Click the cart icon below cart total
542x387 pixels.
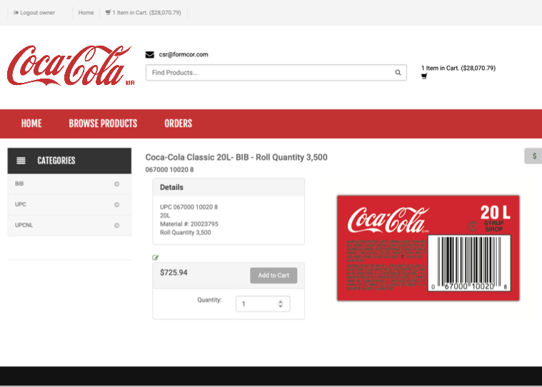coord(424,76)
